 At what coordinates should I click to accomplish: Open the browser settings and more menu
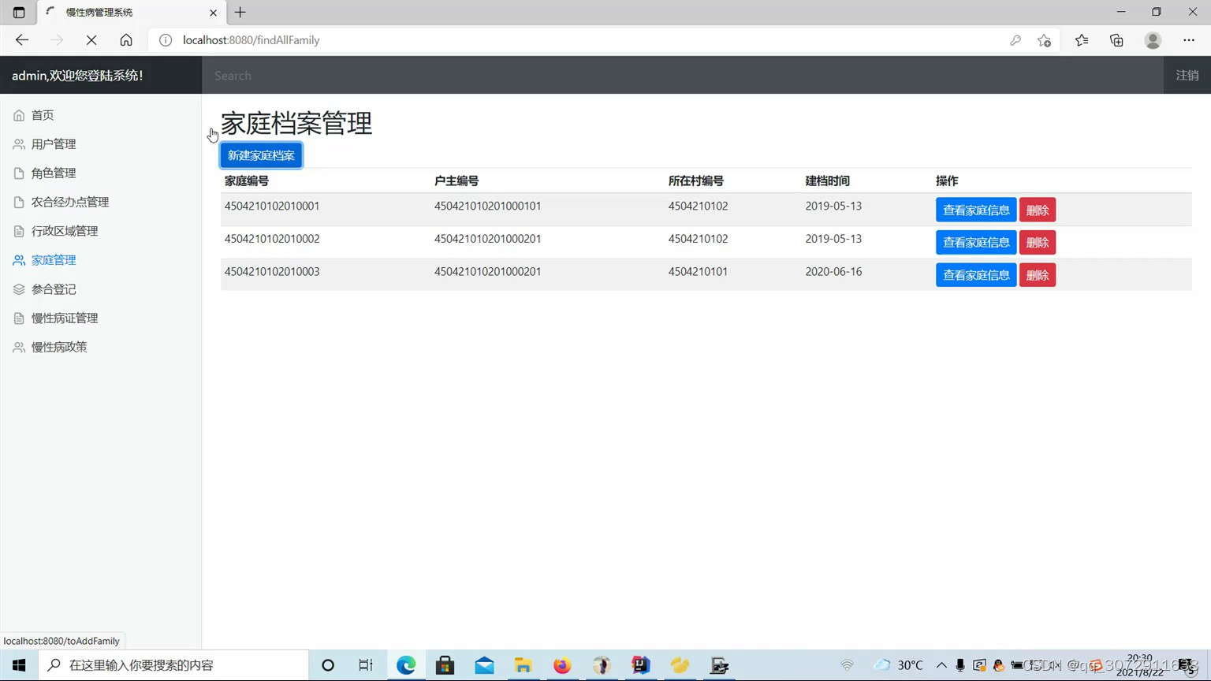pos(1189,40)
